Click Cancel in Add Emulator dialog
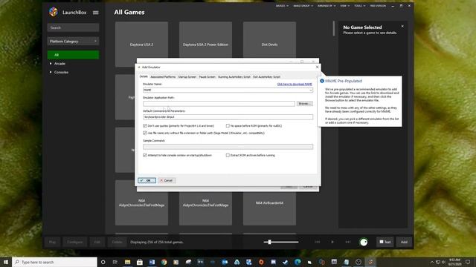Screen dimensions: 476x267 pos(167,180)
